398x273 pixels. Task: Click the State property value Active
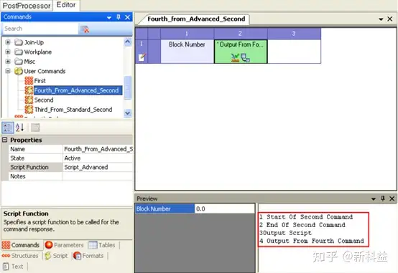[98, 158]
